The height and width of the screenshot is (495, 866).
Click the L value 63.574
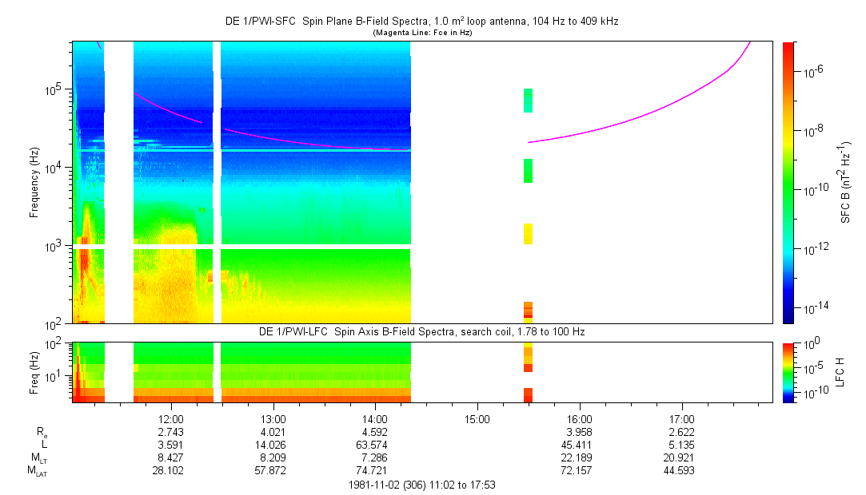coord(375,445)
